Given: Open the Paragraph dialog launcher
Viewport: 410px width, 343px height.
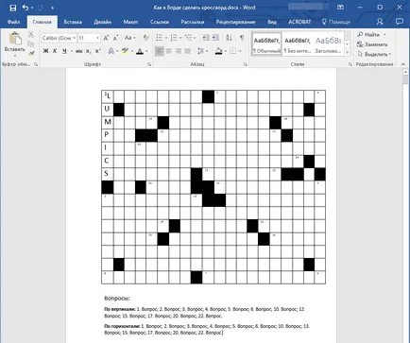Looking at the screenshot, I should click(x=245, y=64).
